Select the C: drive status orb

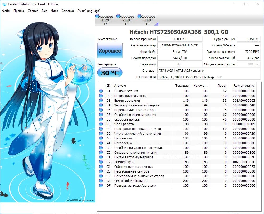coord(118,16)
